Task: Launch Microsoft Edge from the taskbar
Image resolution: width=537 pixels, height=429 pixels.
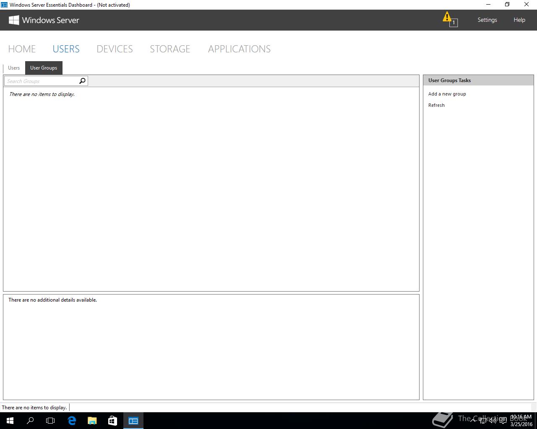Action: [x=72, y=421]
